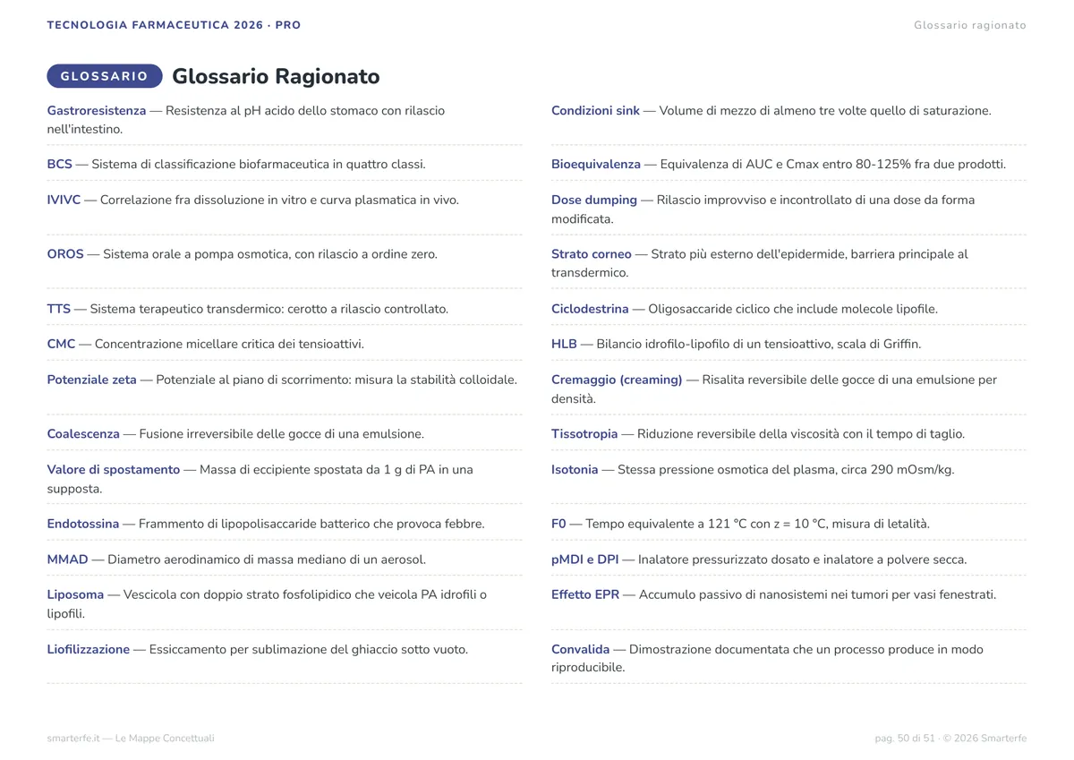Select the text 'Fusione irreversibile delle gocce di una emulsione.'
1074x760 pixels.
tap(282, 434)
